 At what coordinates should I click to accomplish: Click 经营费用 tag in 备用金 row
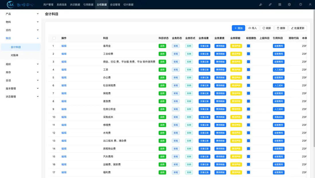click(x=279, y=46)
